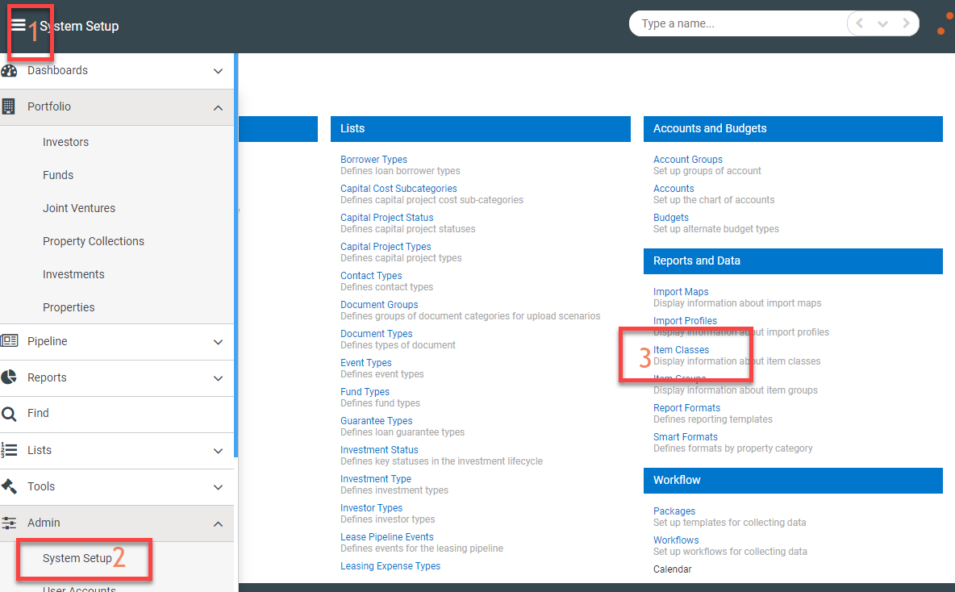Open the Accounts link
This screenshot has height=592, width=955.
pyautogui.click(x=674, y=189)
